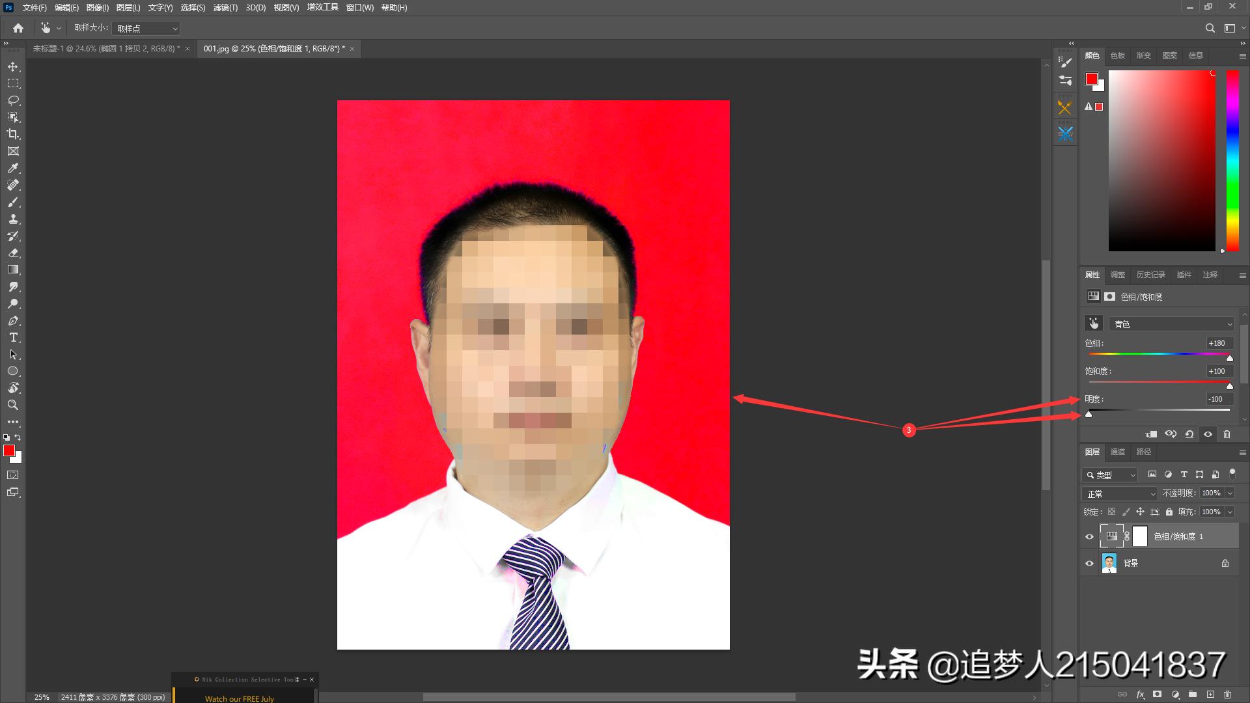Click the Watch our FREE July link

239,698
